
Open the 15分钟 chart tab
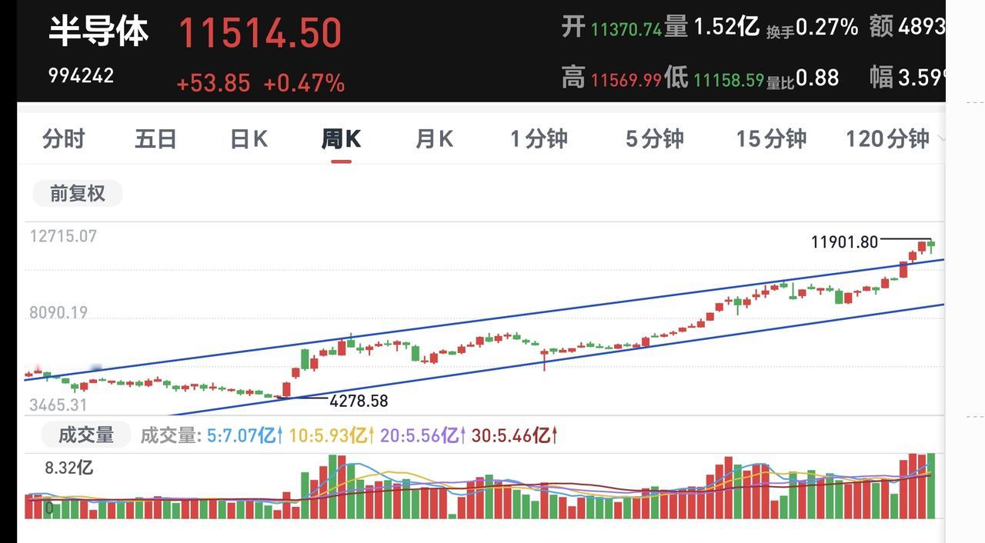click(x=771, y=139)
